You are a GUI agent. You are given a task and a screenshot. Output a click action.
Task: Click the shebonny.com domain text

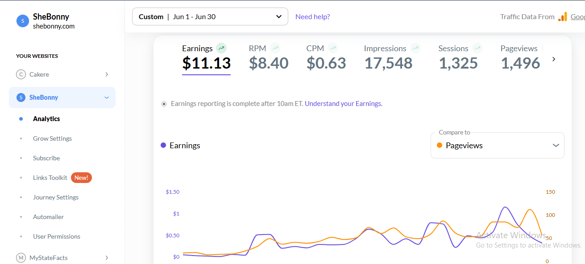click(54, 26)
